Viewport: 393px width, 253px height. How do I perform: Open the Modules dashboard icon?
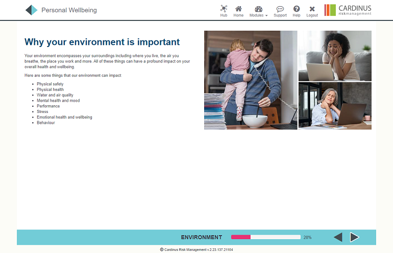pyautogui.click(x=258, y=9)
